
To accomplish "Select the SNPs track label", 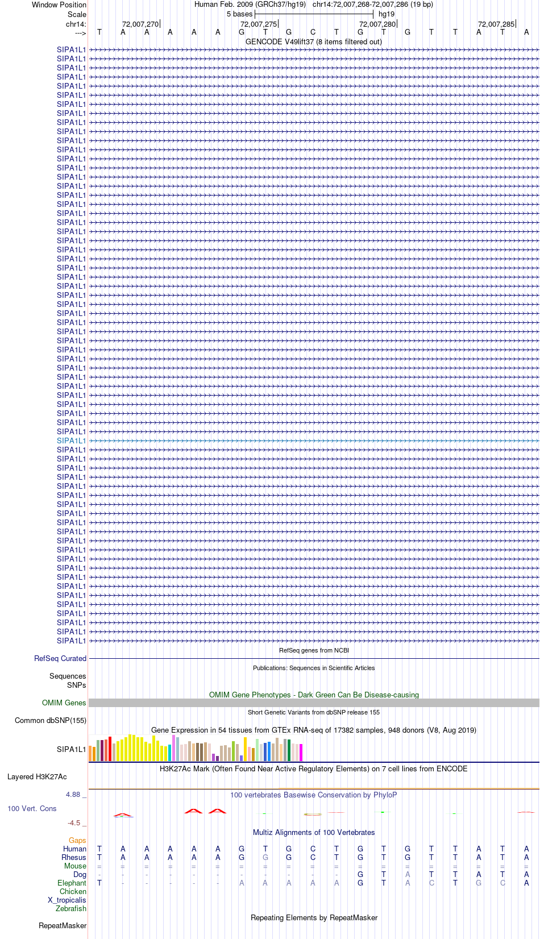I will tap(76, 685).
